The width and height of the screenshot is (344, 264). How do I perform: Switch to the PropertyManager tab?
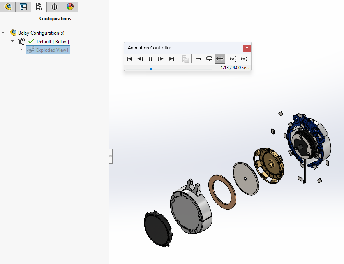pos(23,7)
